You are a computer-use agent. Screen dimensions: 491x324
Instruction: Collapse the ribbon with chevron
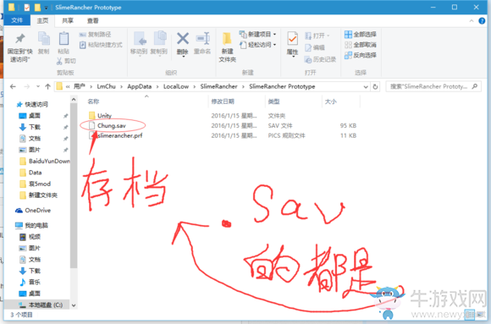(x=472, y=21)
